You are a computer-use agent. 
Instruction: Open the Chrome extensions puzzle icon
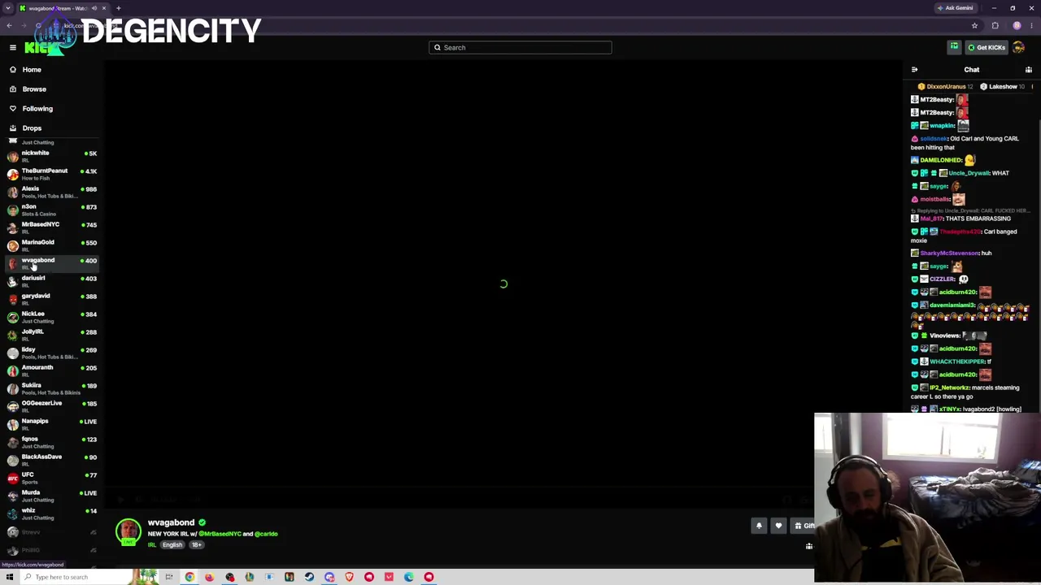coord(995,25)
